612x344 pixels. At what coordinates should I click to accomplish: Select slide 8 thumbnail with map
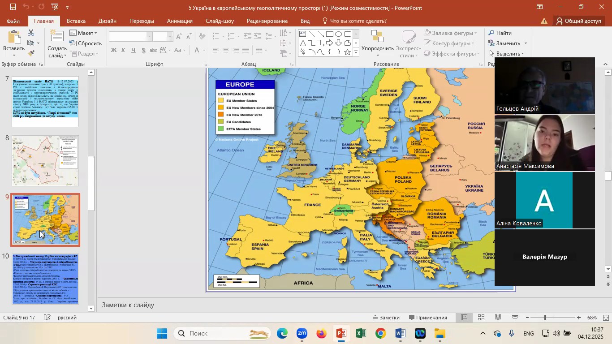(x=45, y=161)
